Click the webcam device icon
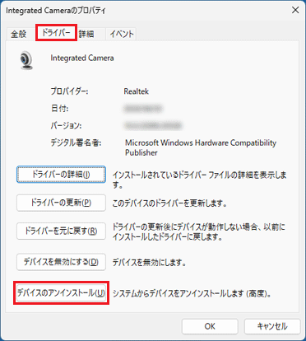 (26, 60)
